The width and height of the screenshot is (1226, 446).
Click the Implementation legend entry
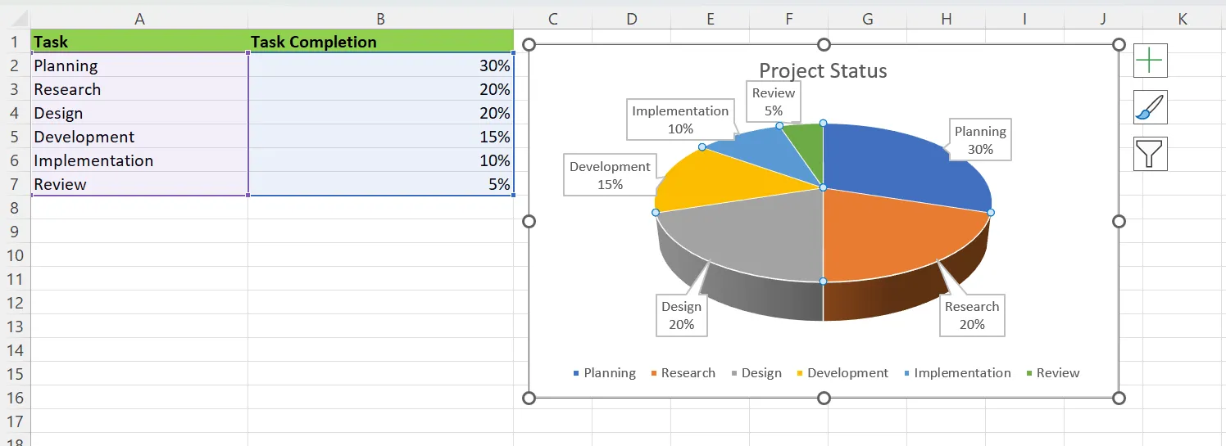(x=956, y=373)
